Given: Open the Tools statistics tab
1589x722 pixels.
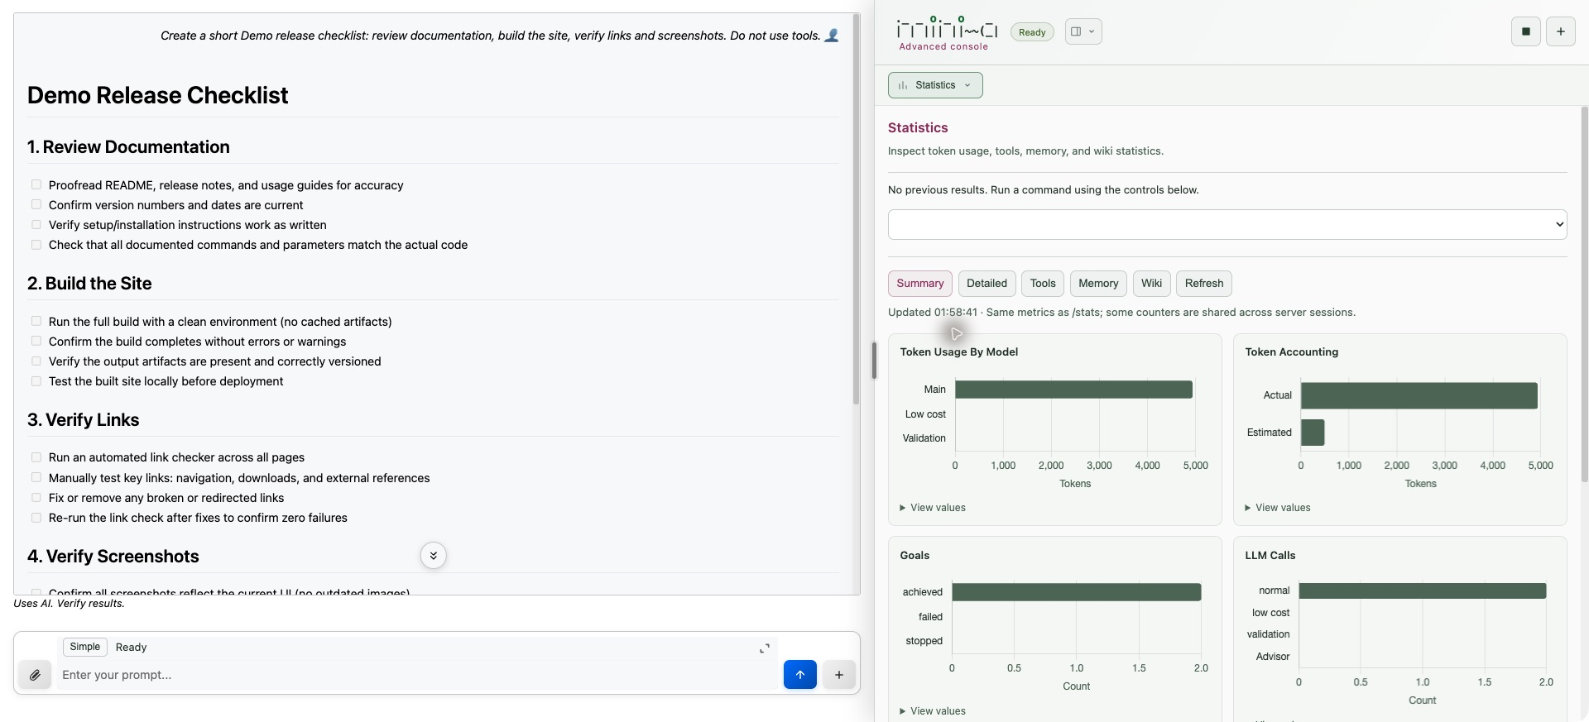Looking at the screenshot, I should [1043, 284].
